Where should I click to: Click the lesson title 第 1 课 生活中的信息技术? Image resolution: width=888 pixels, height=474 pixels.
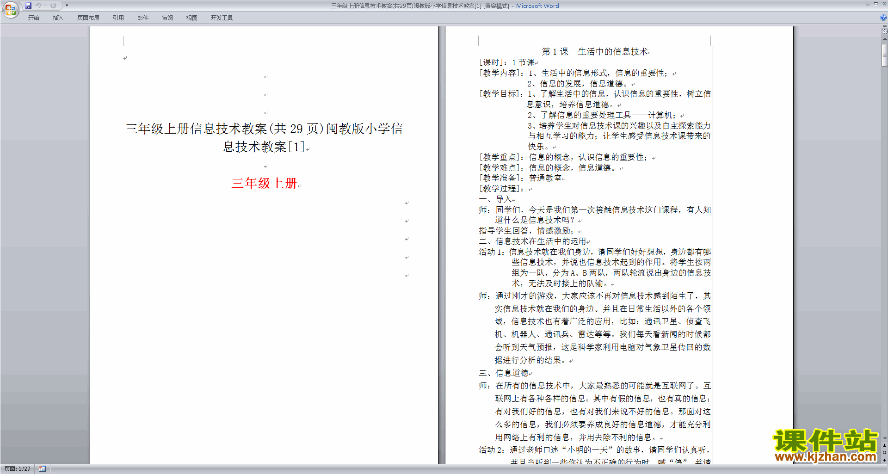(595, 51)
